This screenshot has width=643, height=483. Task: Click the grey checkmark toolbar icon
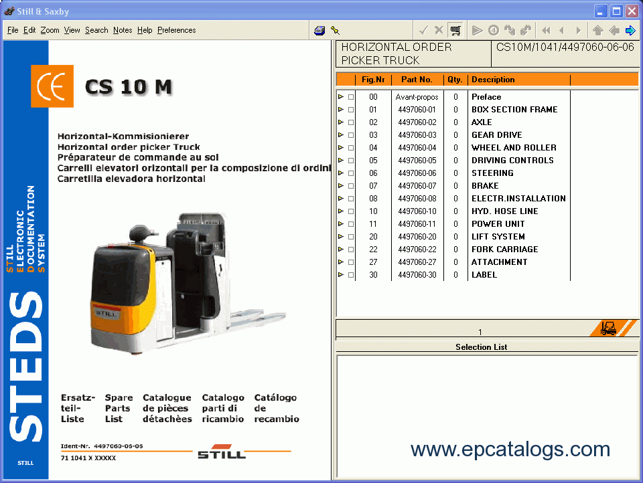point(423,30)
